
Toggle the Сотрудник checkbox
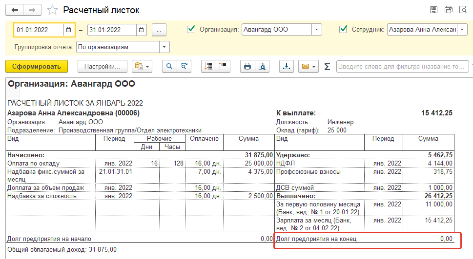pos(344,29)
